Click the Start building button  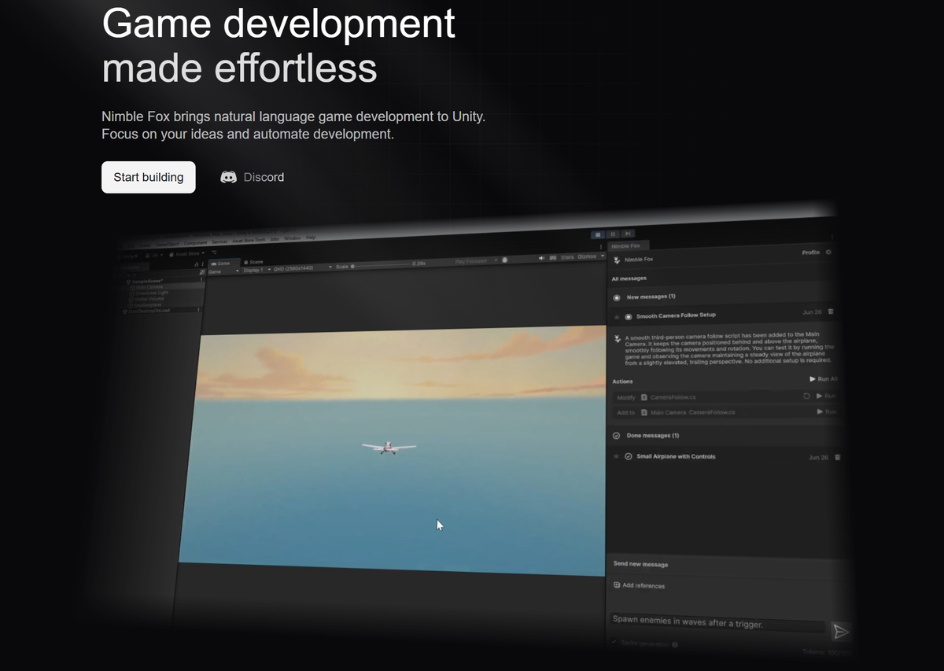tap(148, 177)
